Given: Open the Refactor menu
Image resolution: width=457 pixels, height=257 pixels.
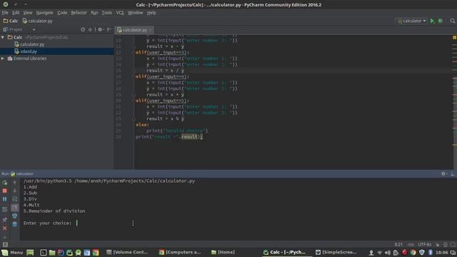Looking at the screenshot, I should click(x=79, y=13).
